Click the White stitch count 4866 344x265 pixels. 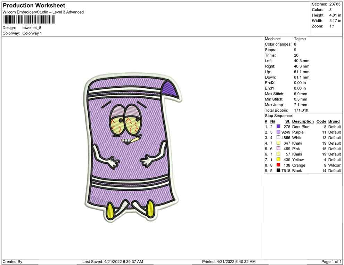click(x=286, y=138)
